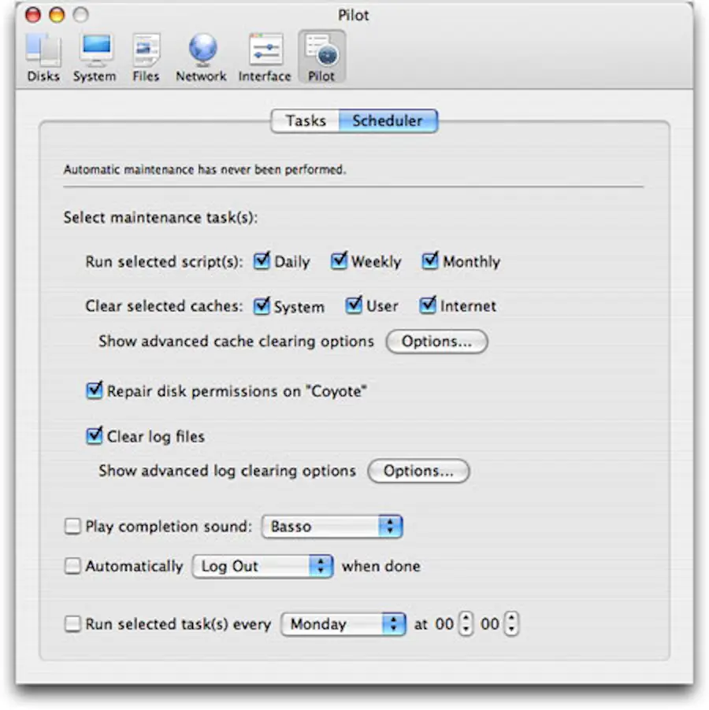
Task: Switch to the Tasks tab
Action: 305,120
